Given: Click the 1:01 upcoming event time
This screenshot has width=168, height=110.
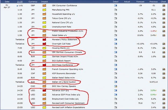Looking at the screenshot, I should pos(21,6).
